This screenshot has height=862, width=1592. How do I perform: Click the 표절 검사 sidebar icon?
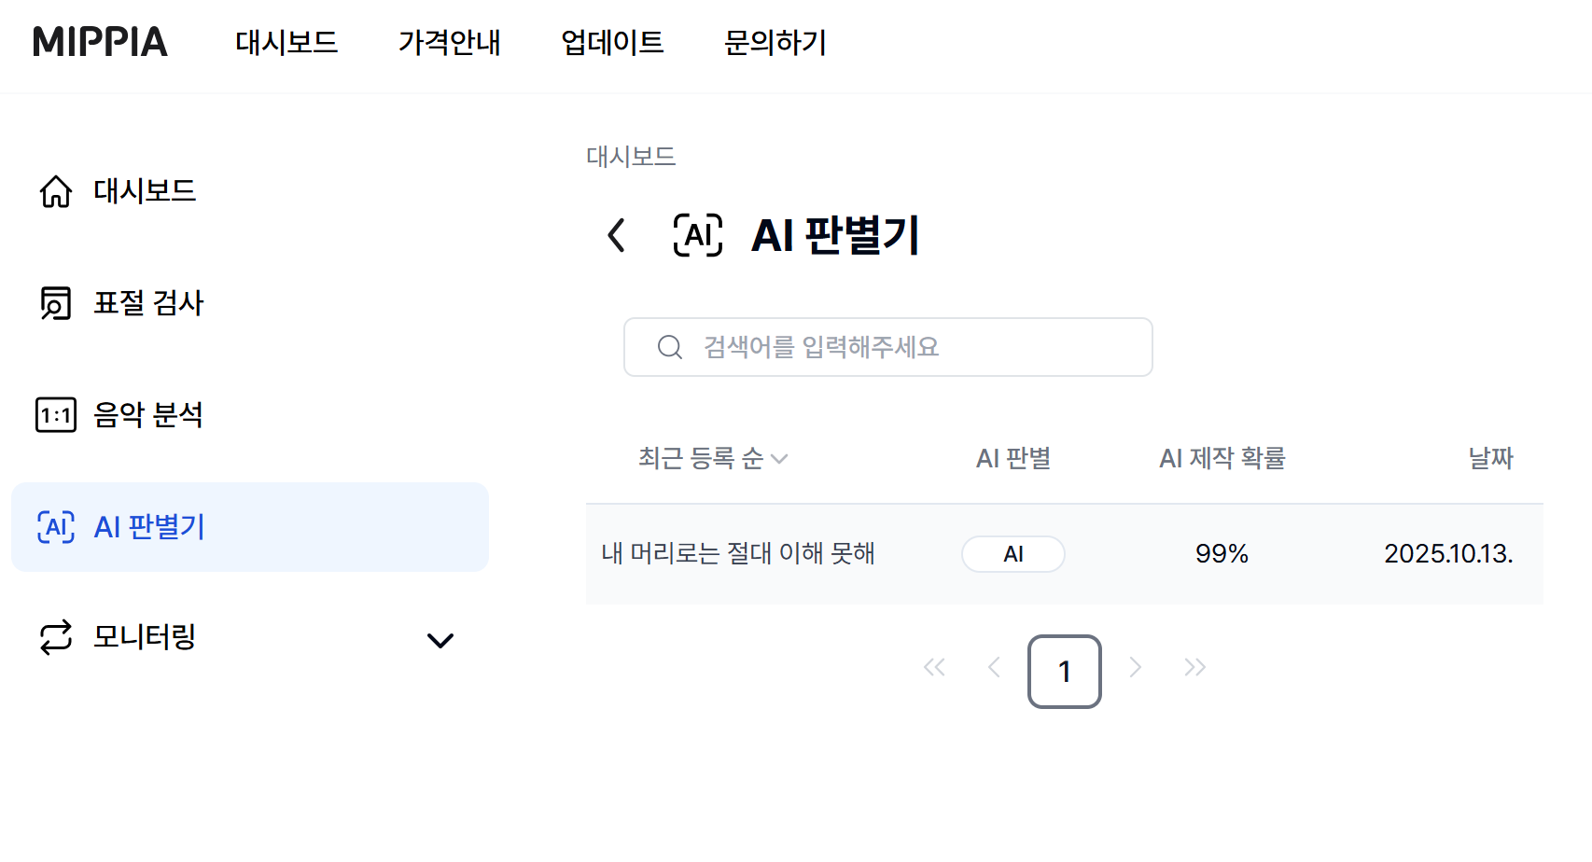pyautogui.click(x=56, y=303)
